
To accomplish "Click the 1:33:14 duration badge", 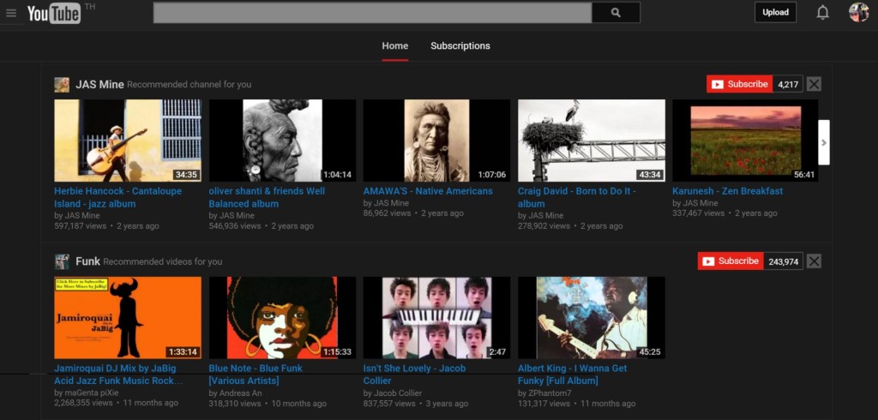I will point(183,351).
